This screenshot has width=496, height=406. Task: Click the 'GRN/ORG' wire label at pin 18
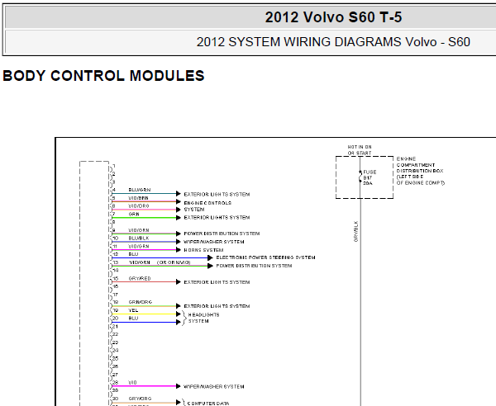coord(141,302)
